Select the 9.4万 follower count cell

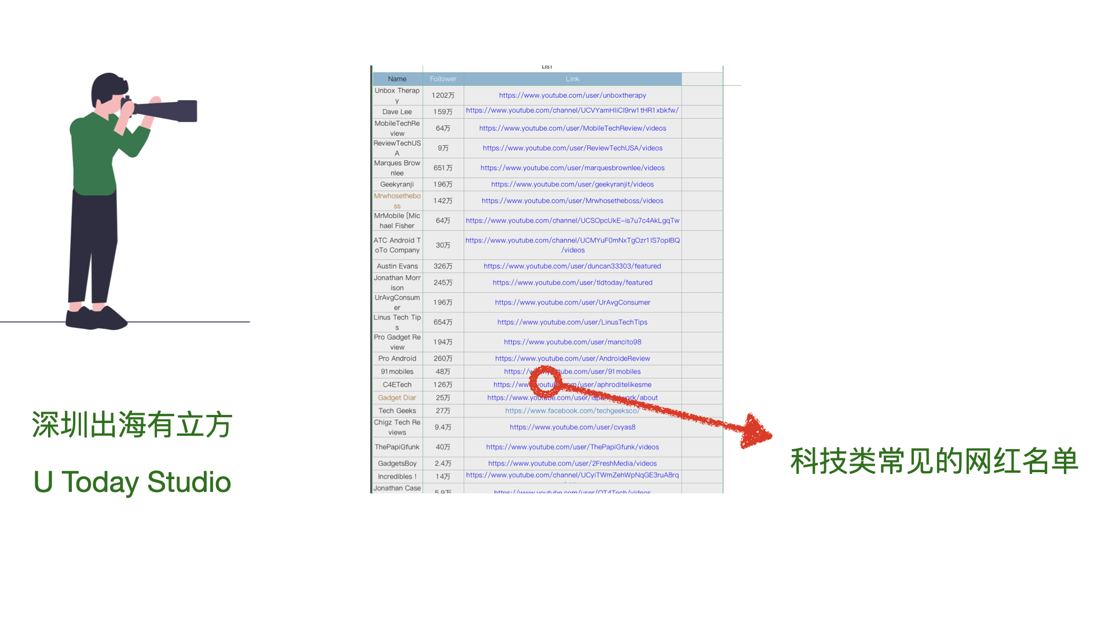[443, 427]
